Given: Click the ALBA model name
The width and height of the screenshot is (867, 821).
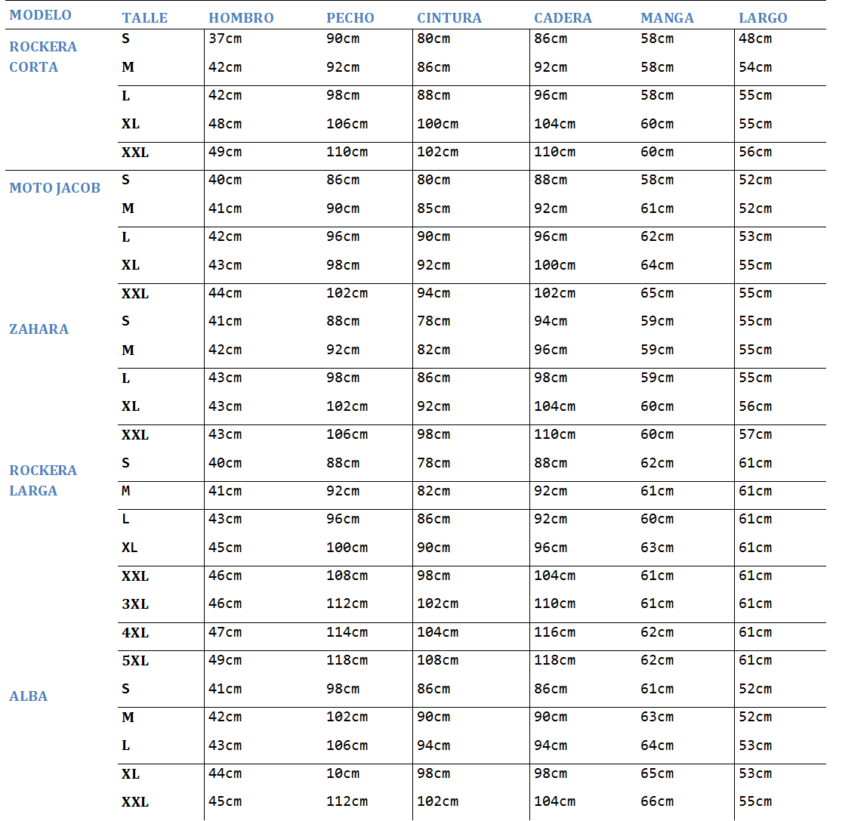Looking at the screenshot, I should 28,696.
